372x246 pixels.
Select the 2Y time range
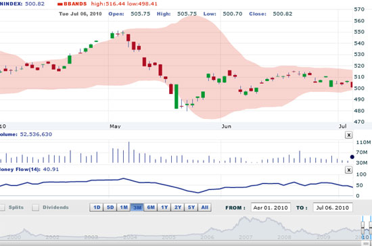pyautogui.click(x=178, y=207)
